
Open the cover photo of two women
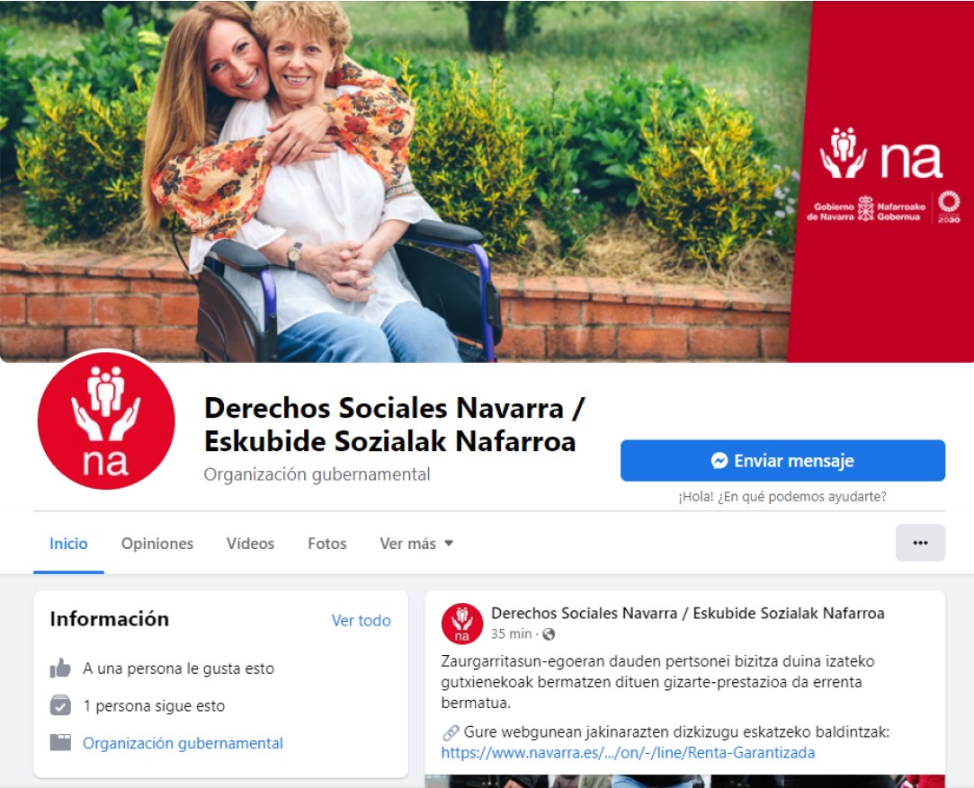point(398,182)
